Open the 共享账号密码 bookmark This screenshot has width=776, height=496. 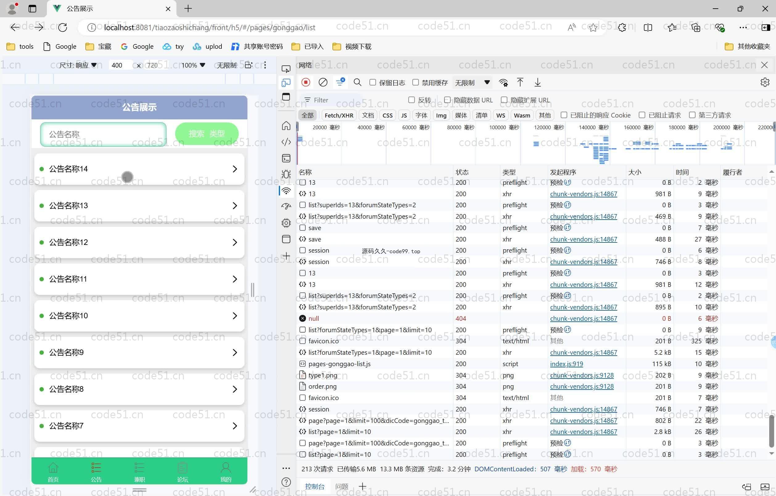click(257, 46)
